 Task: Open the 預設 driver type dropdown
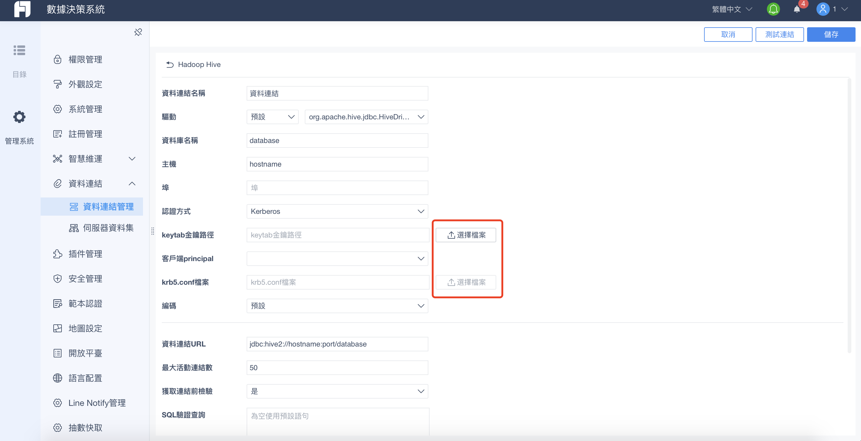[x=272, y=117]
